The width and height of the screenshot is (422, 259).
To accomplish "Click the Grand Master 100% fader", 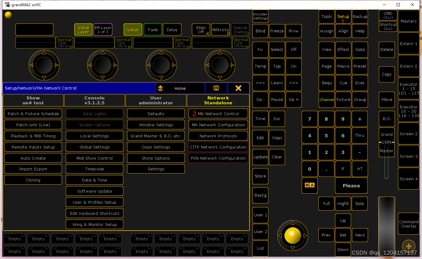I will point(387,142).
